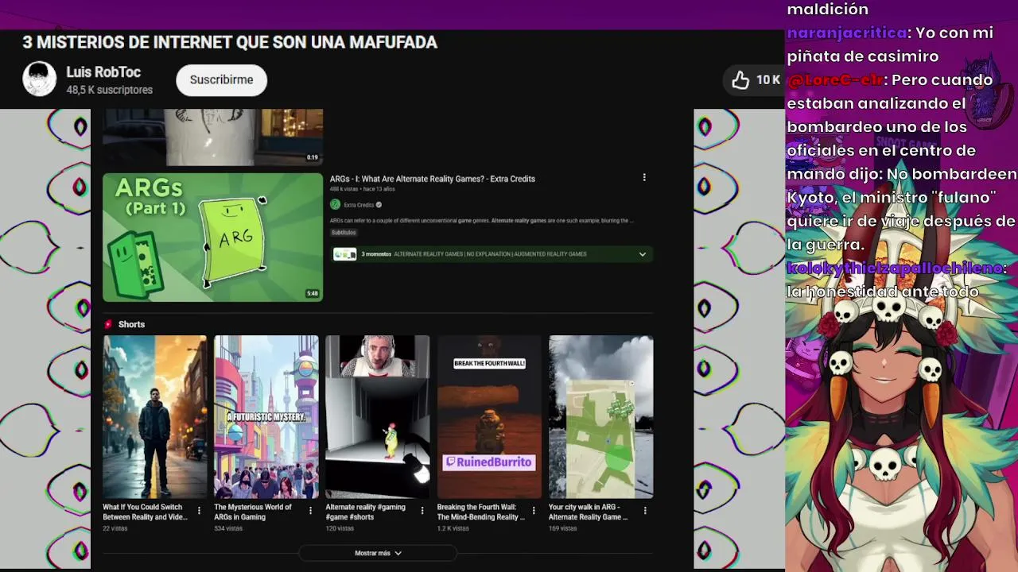Open options for 'Breaking the Fourth Wall' short
This screenshot has height=572, width=1018.
coord(534,511)
